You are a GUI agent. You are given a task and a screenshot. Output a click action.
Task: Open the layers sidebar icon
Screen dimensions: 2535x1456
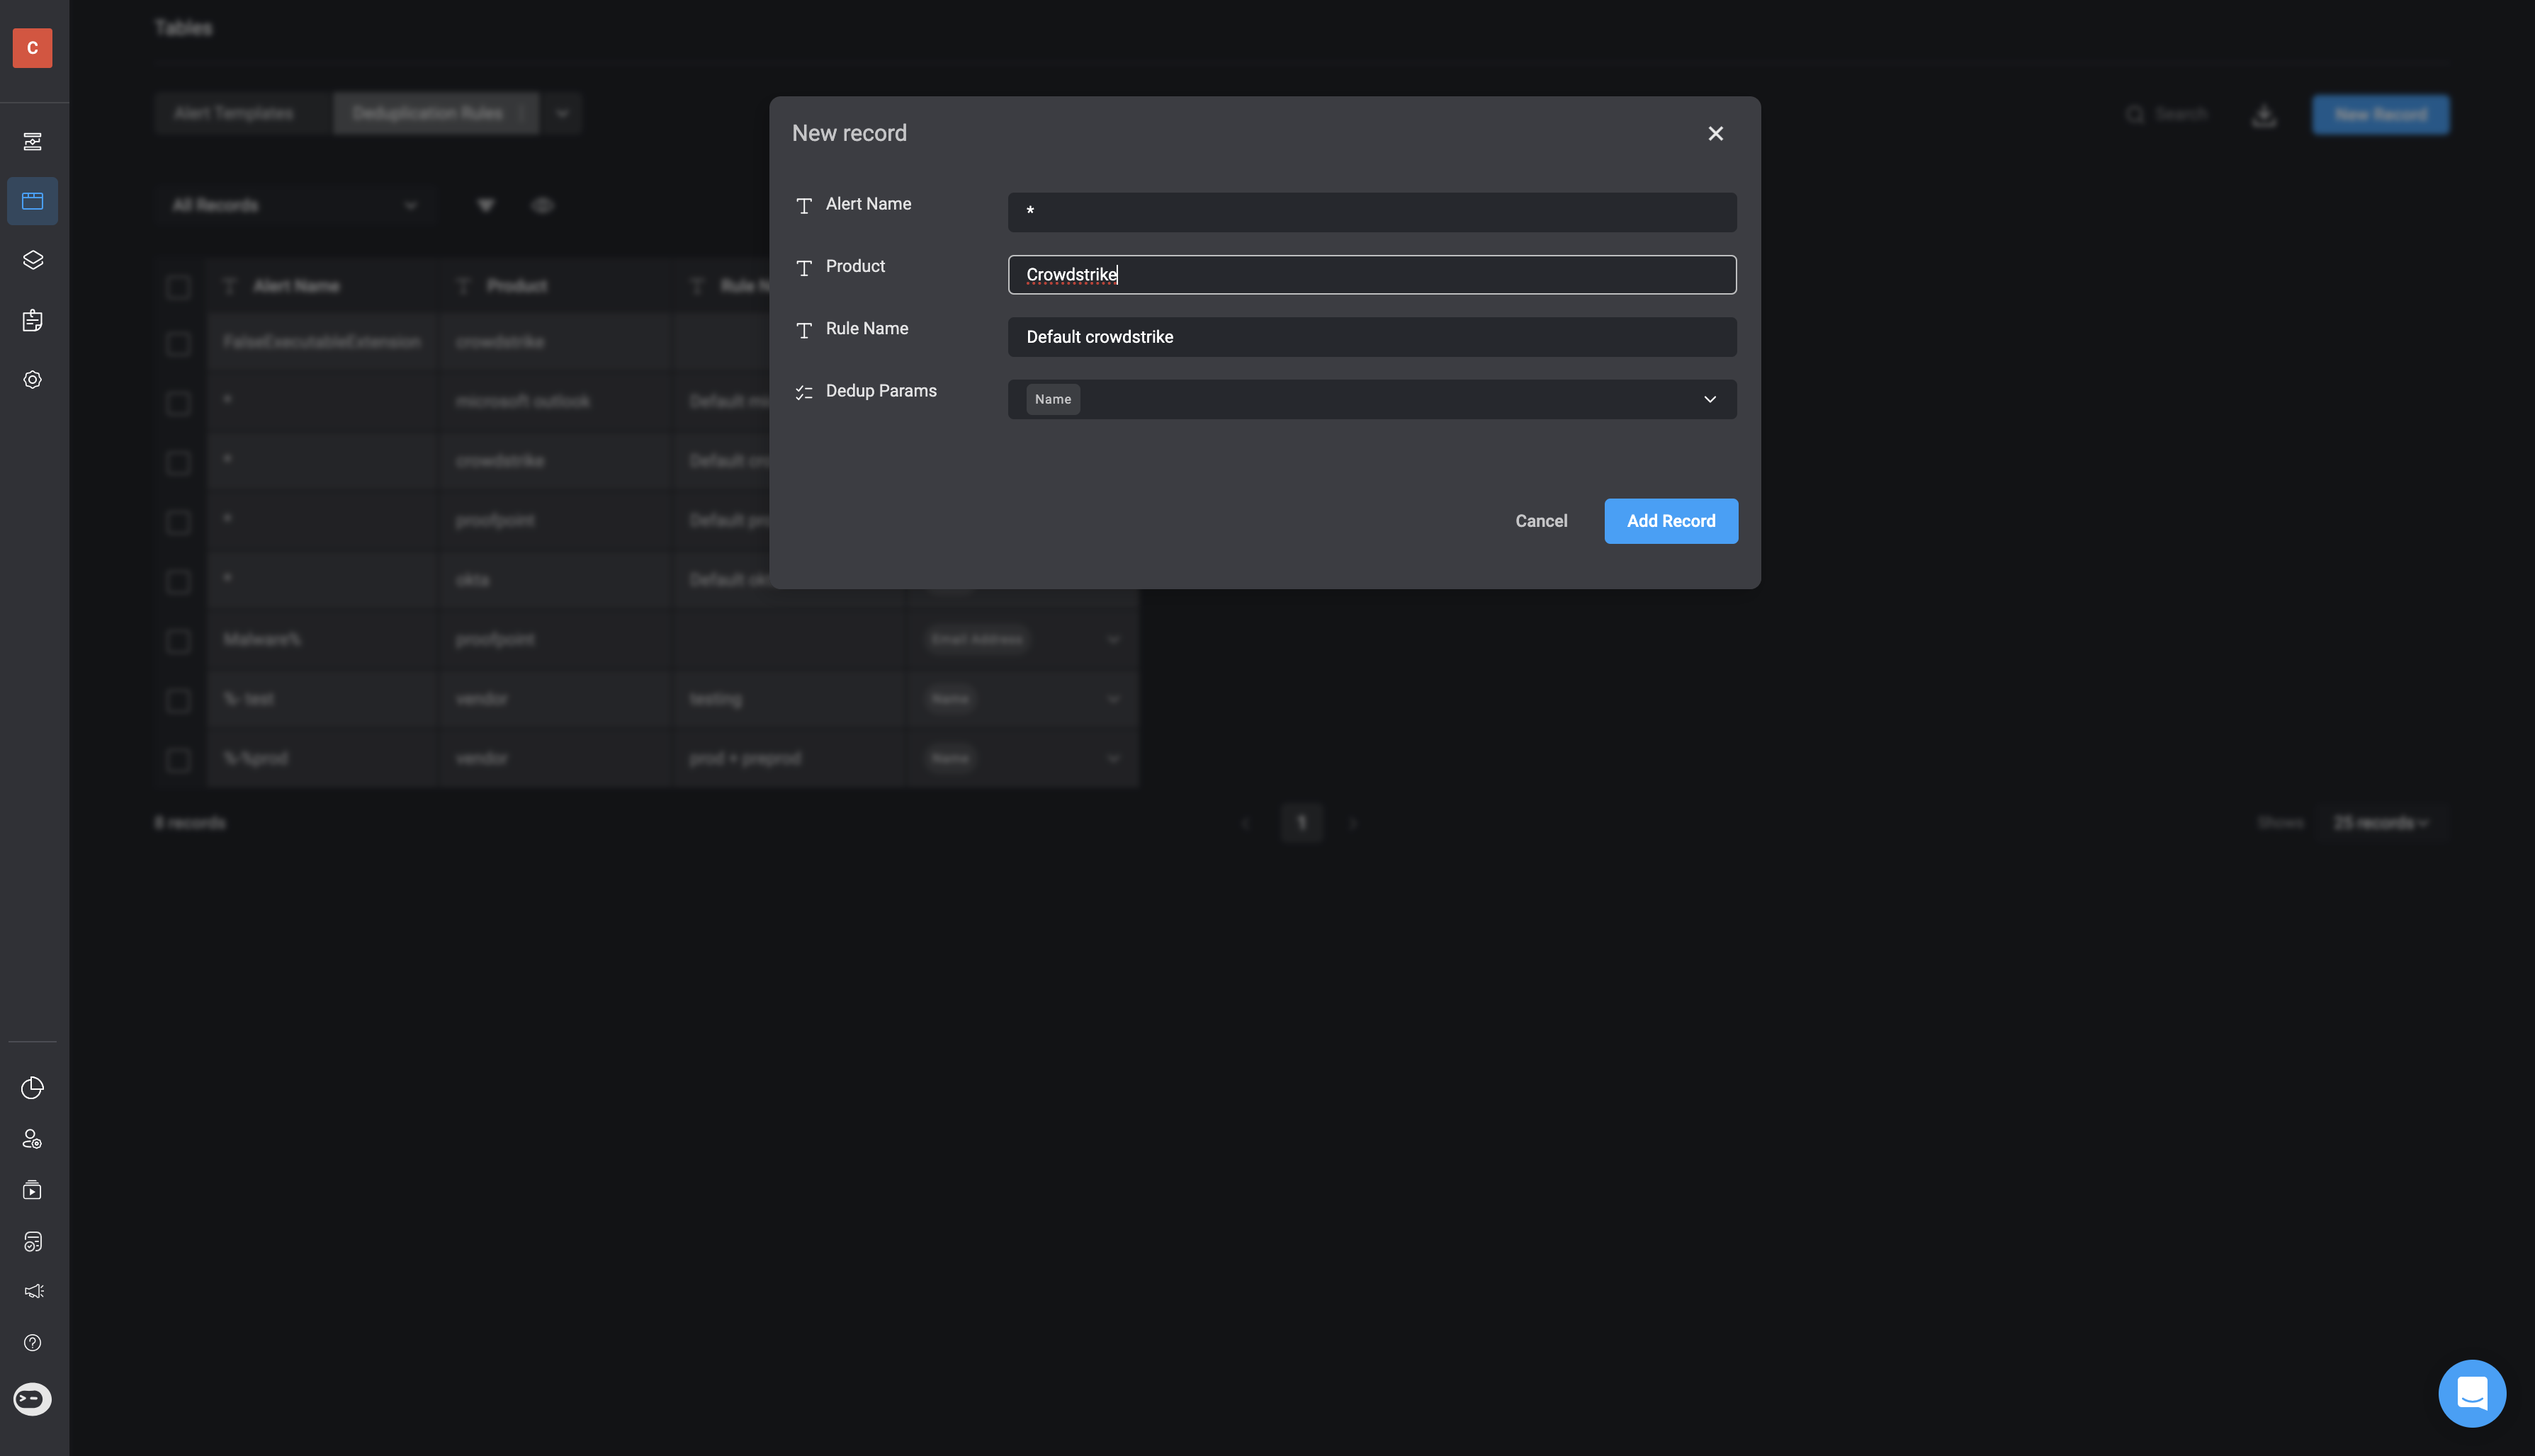(x=32, y=260)
